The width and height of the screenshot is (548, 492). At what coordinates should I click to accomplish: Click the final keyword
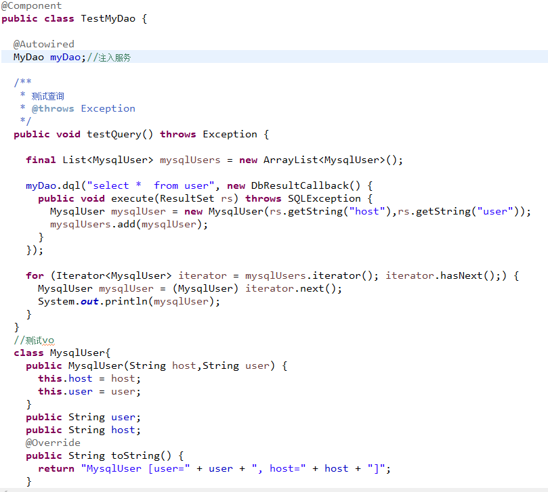click(41, 160)
